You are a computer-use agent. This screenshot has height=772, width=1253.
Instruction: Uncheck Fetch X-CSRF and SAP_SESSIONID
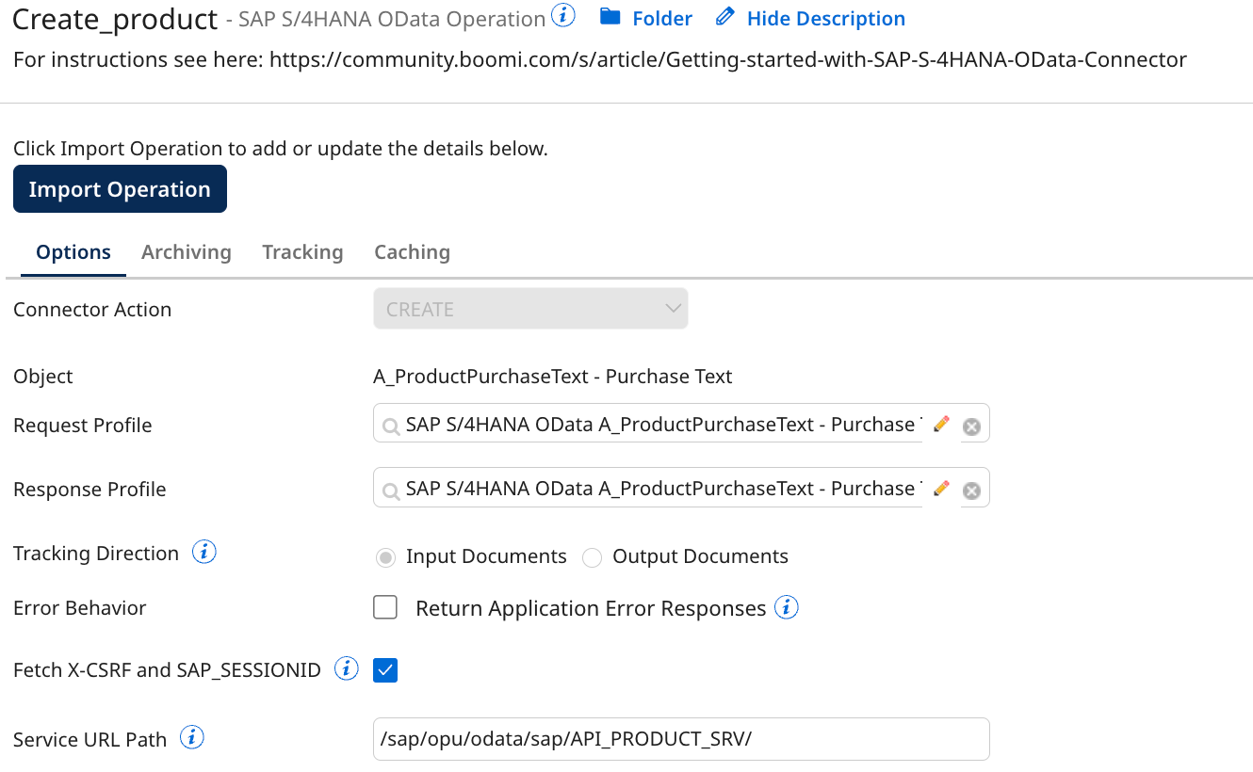[x=384, y=669]
